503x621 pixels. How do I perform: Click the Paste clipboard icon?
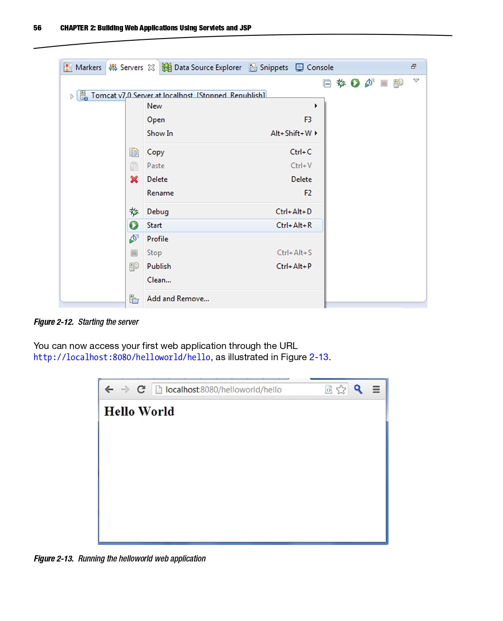[x=134, y=166]
